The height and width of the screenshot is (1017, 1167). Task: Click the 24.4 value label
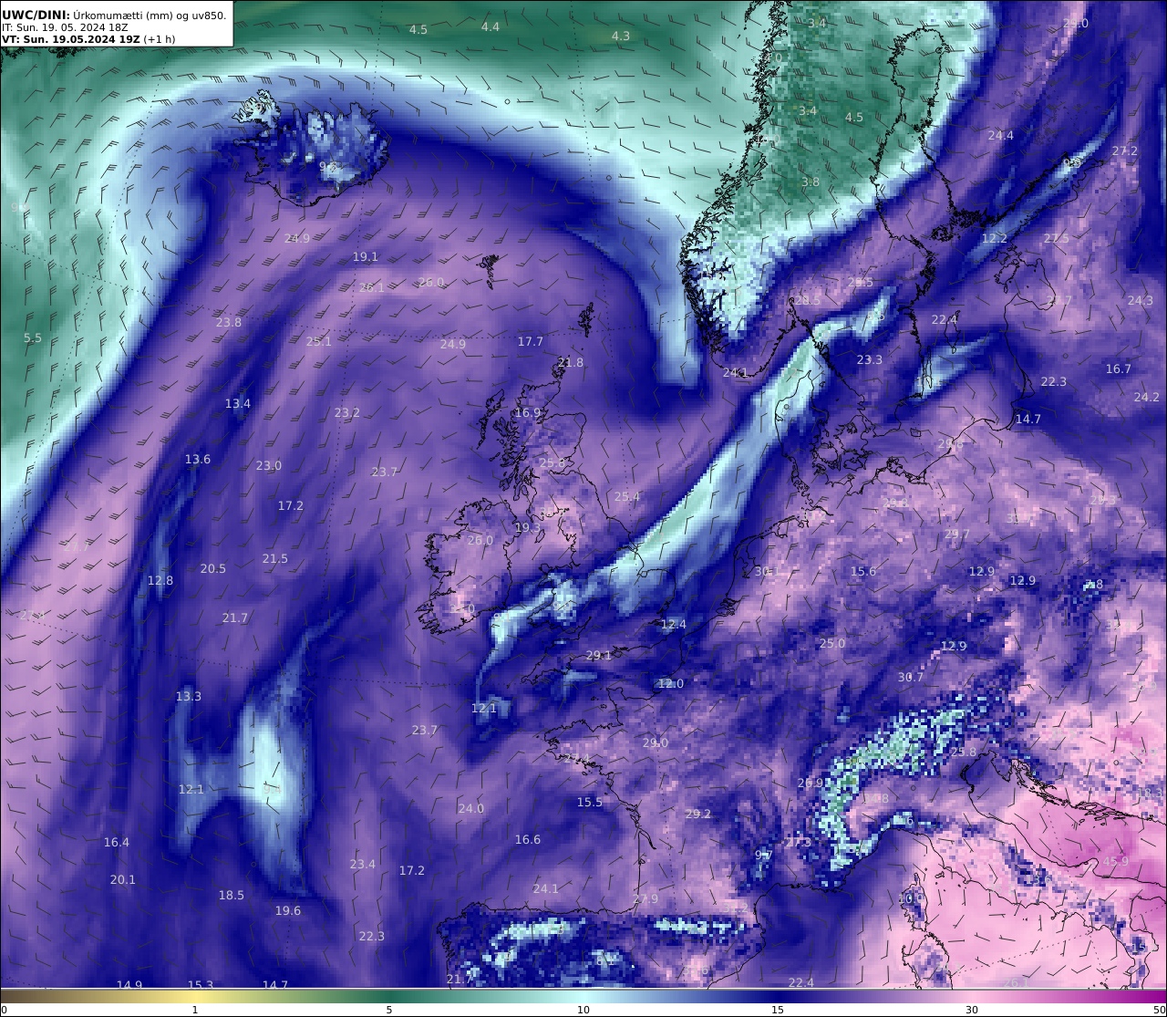click(1001, 136)
